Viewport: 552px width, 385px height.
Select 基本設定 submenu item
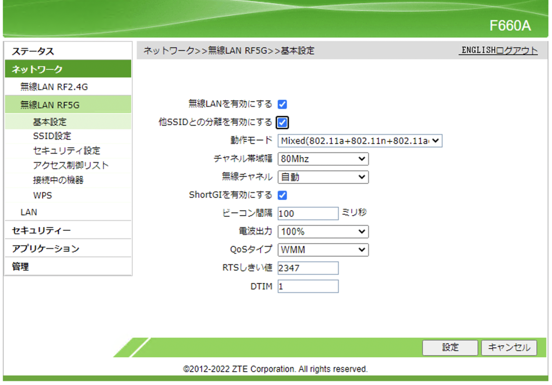(68, 122)
